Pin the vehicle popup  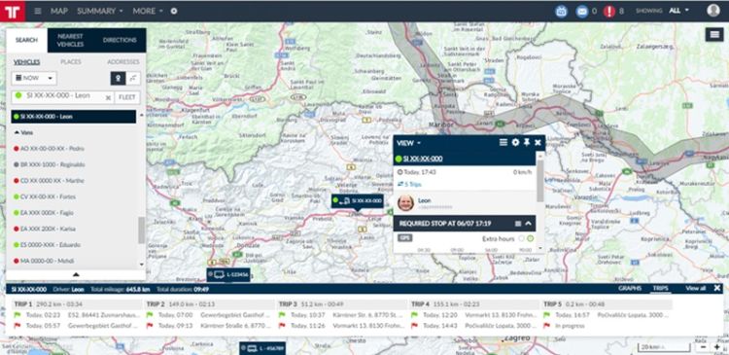(527, 142)
